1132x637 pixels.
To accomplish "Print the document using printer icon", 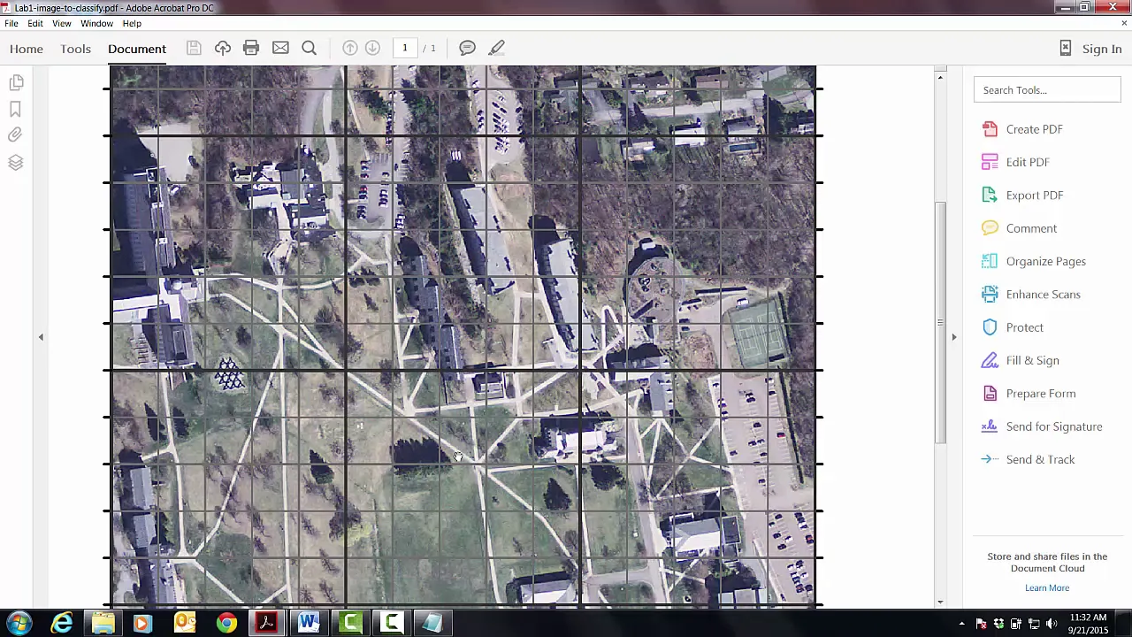I will 251,48.
